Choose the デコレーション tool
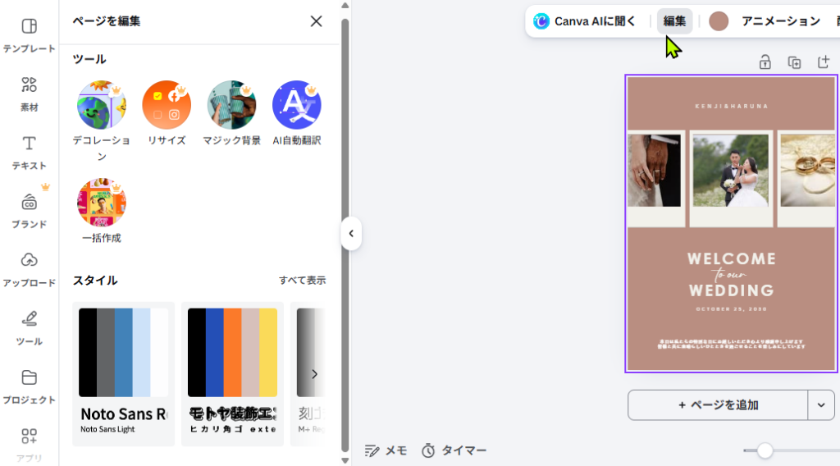 (101, 121)
